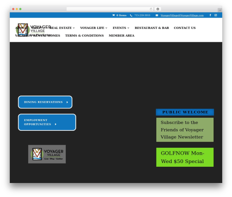Click the Dining Reservations button

pos(45,102)
